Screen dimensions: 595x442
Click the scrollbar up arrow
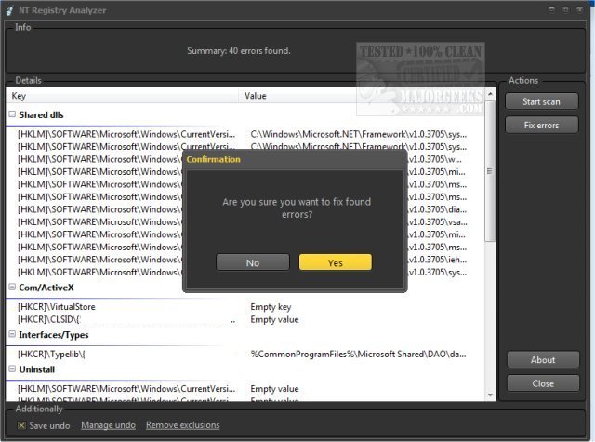[490, 93]
